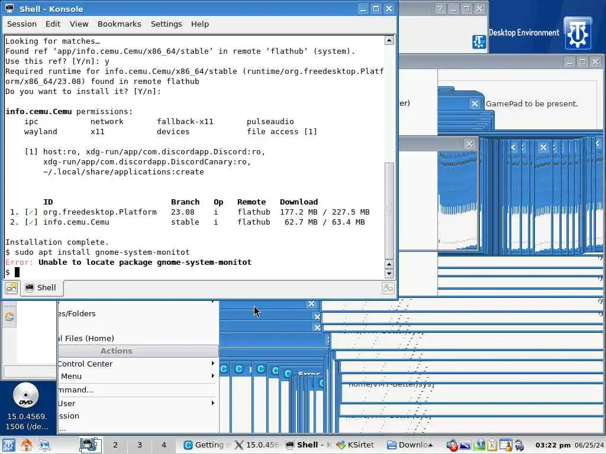Open the Session menu in Konsole
Viewport: 606px width, 454px height.
22,24
